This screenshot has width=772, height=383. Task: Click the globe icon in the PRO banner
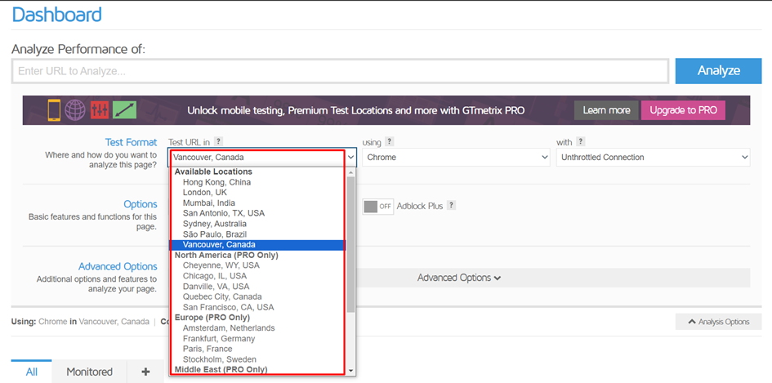[x=76, y=110]
